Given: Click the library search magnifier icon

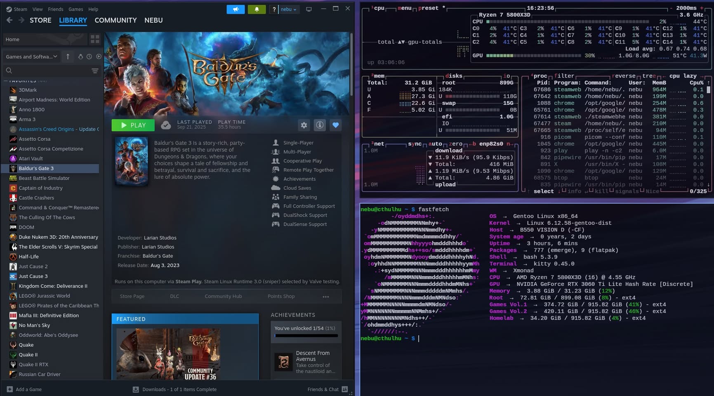Looking at the screenshot, I should (9, 71).
